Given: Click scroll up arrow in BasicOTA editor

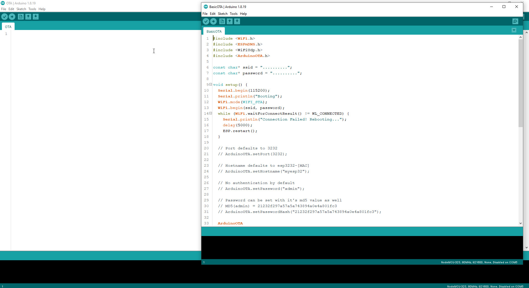Looking at the screenshot, I should (x=520, y=37).
